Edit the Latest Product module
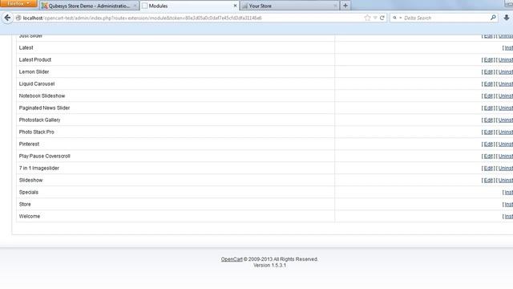 click(x=488, y=59)
